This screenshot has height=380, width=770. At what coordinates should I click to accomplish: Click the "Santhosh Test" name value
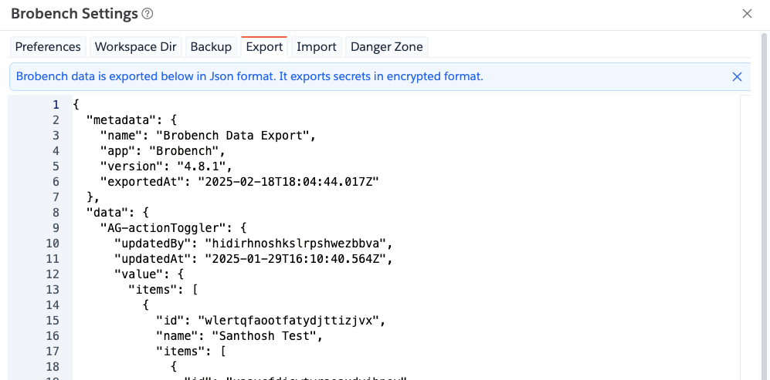(x=263, y=336)
